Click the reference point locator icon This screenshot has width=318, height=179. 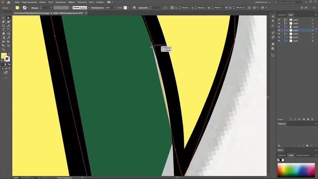coord(172,8)
